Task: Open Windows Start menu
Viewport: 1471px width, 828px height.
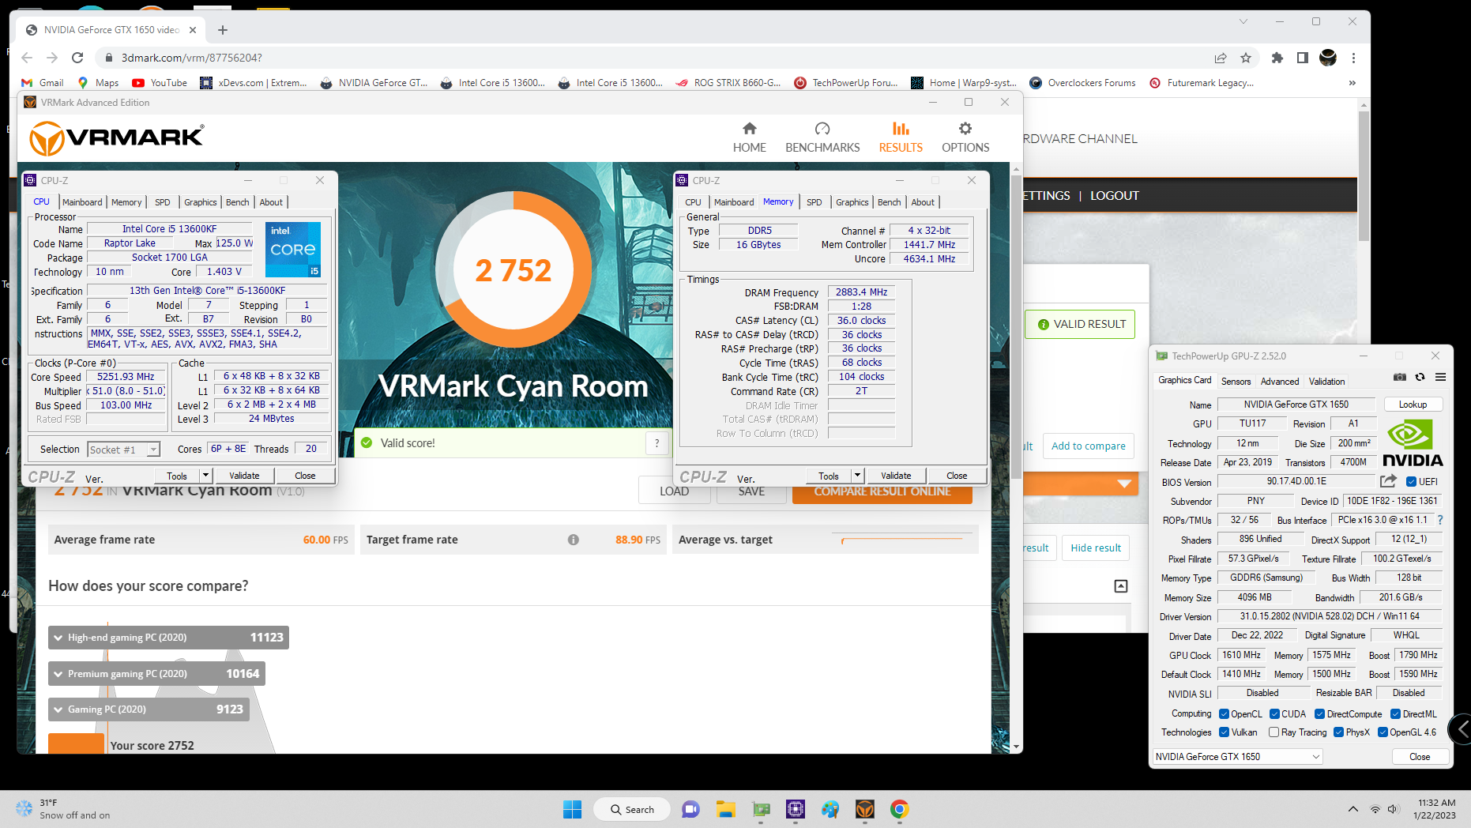Action: (572, 809)
